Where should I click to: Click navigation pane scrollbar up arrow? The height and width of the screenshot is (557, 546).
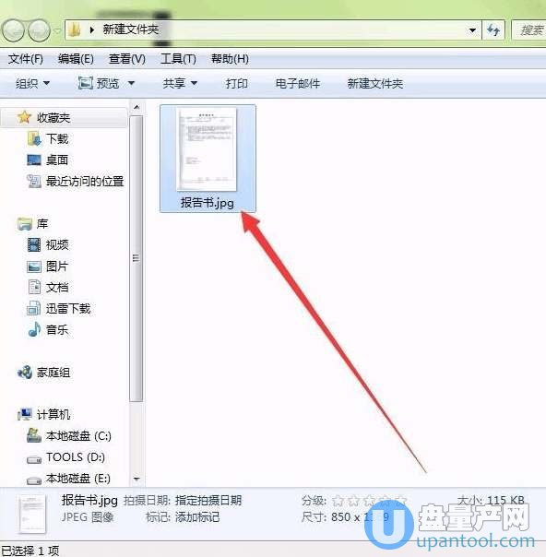[136, 107]
